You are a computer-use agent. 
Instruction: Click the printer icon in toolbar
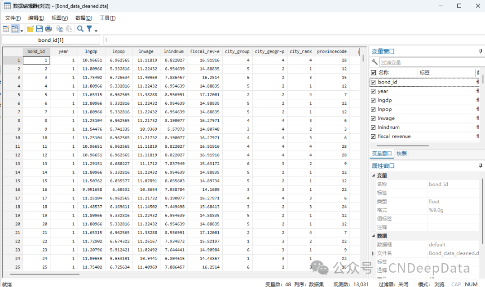tap(48, 29)
